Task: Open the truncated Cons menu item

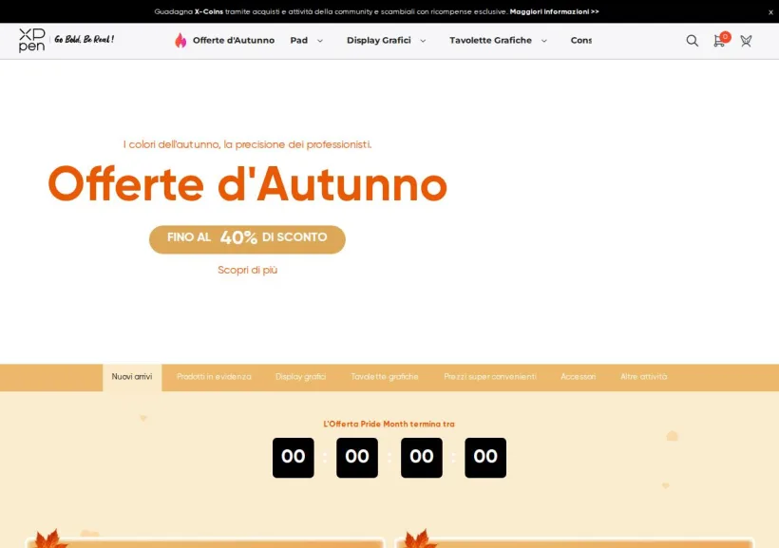Action: [x=580, y=40]
